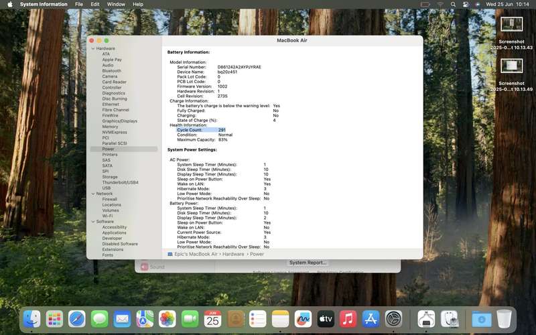Open Music app in Dock
The width and height of the screenshot is (536, 335).
pyautogui.click(x=348, y=319)
